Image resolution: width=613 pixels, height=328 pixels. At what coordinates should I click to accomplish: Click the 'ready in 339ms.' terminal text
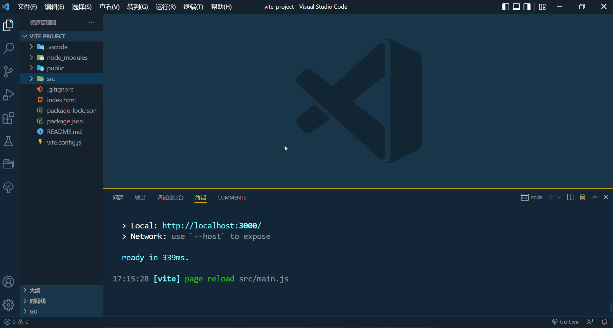click(x=155, y=258)
